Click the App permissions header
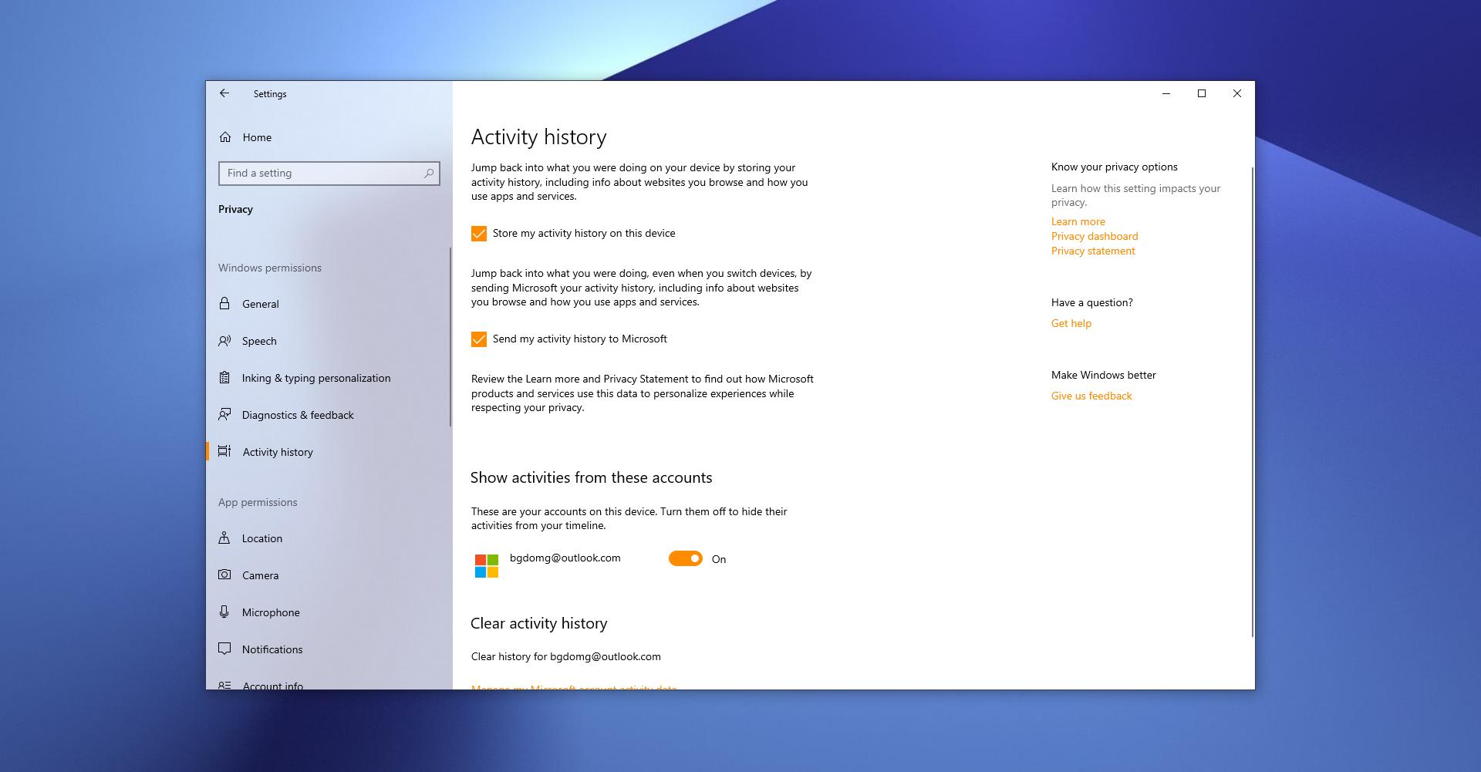Image resolution: width=1481 pixels, height=772 pixels. coord(258,502)
